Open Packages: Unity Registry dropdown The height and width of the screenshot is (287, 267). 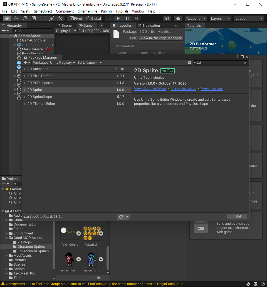[x=54, y=63]
